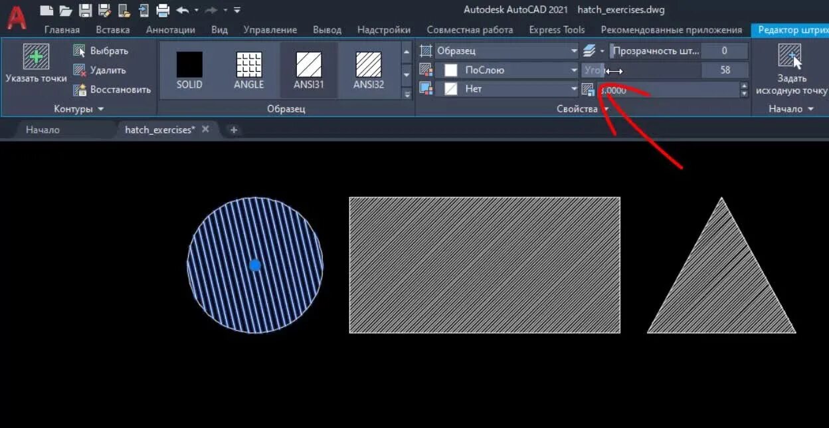Screen dimensions: 829x428
Task: Open the Вывод ribbon tab
Action: coord(327,30)
